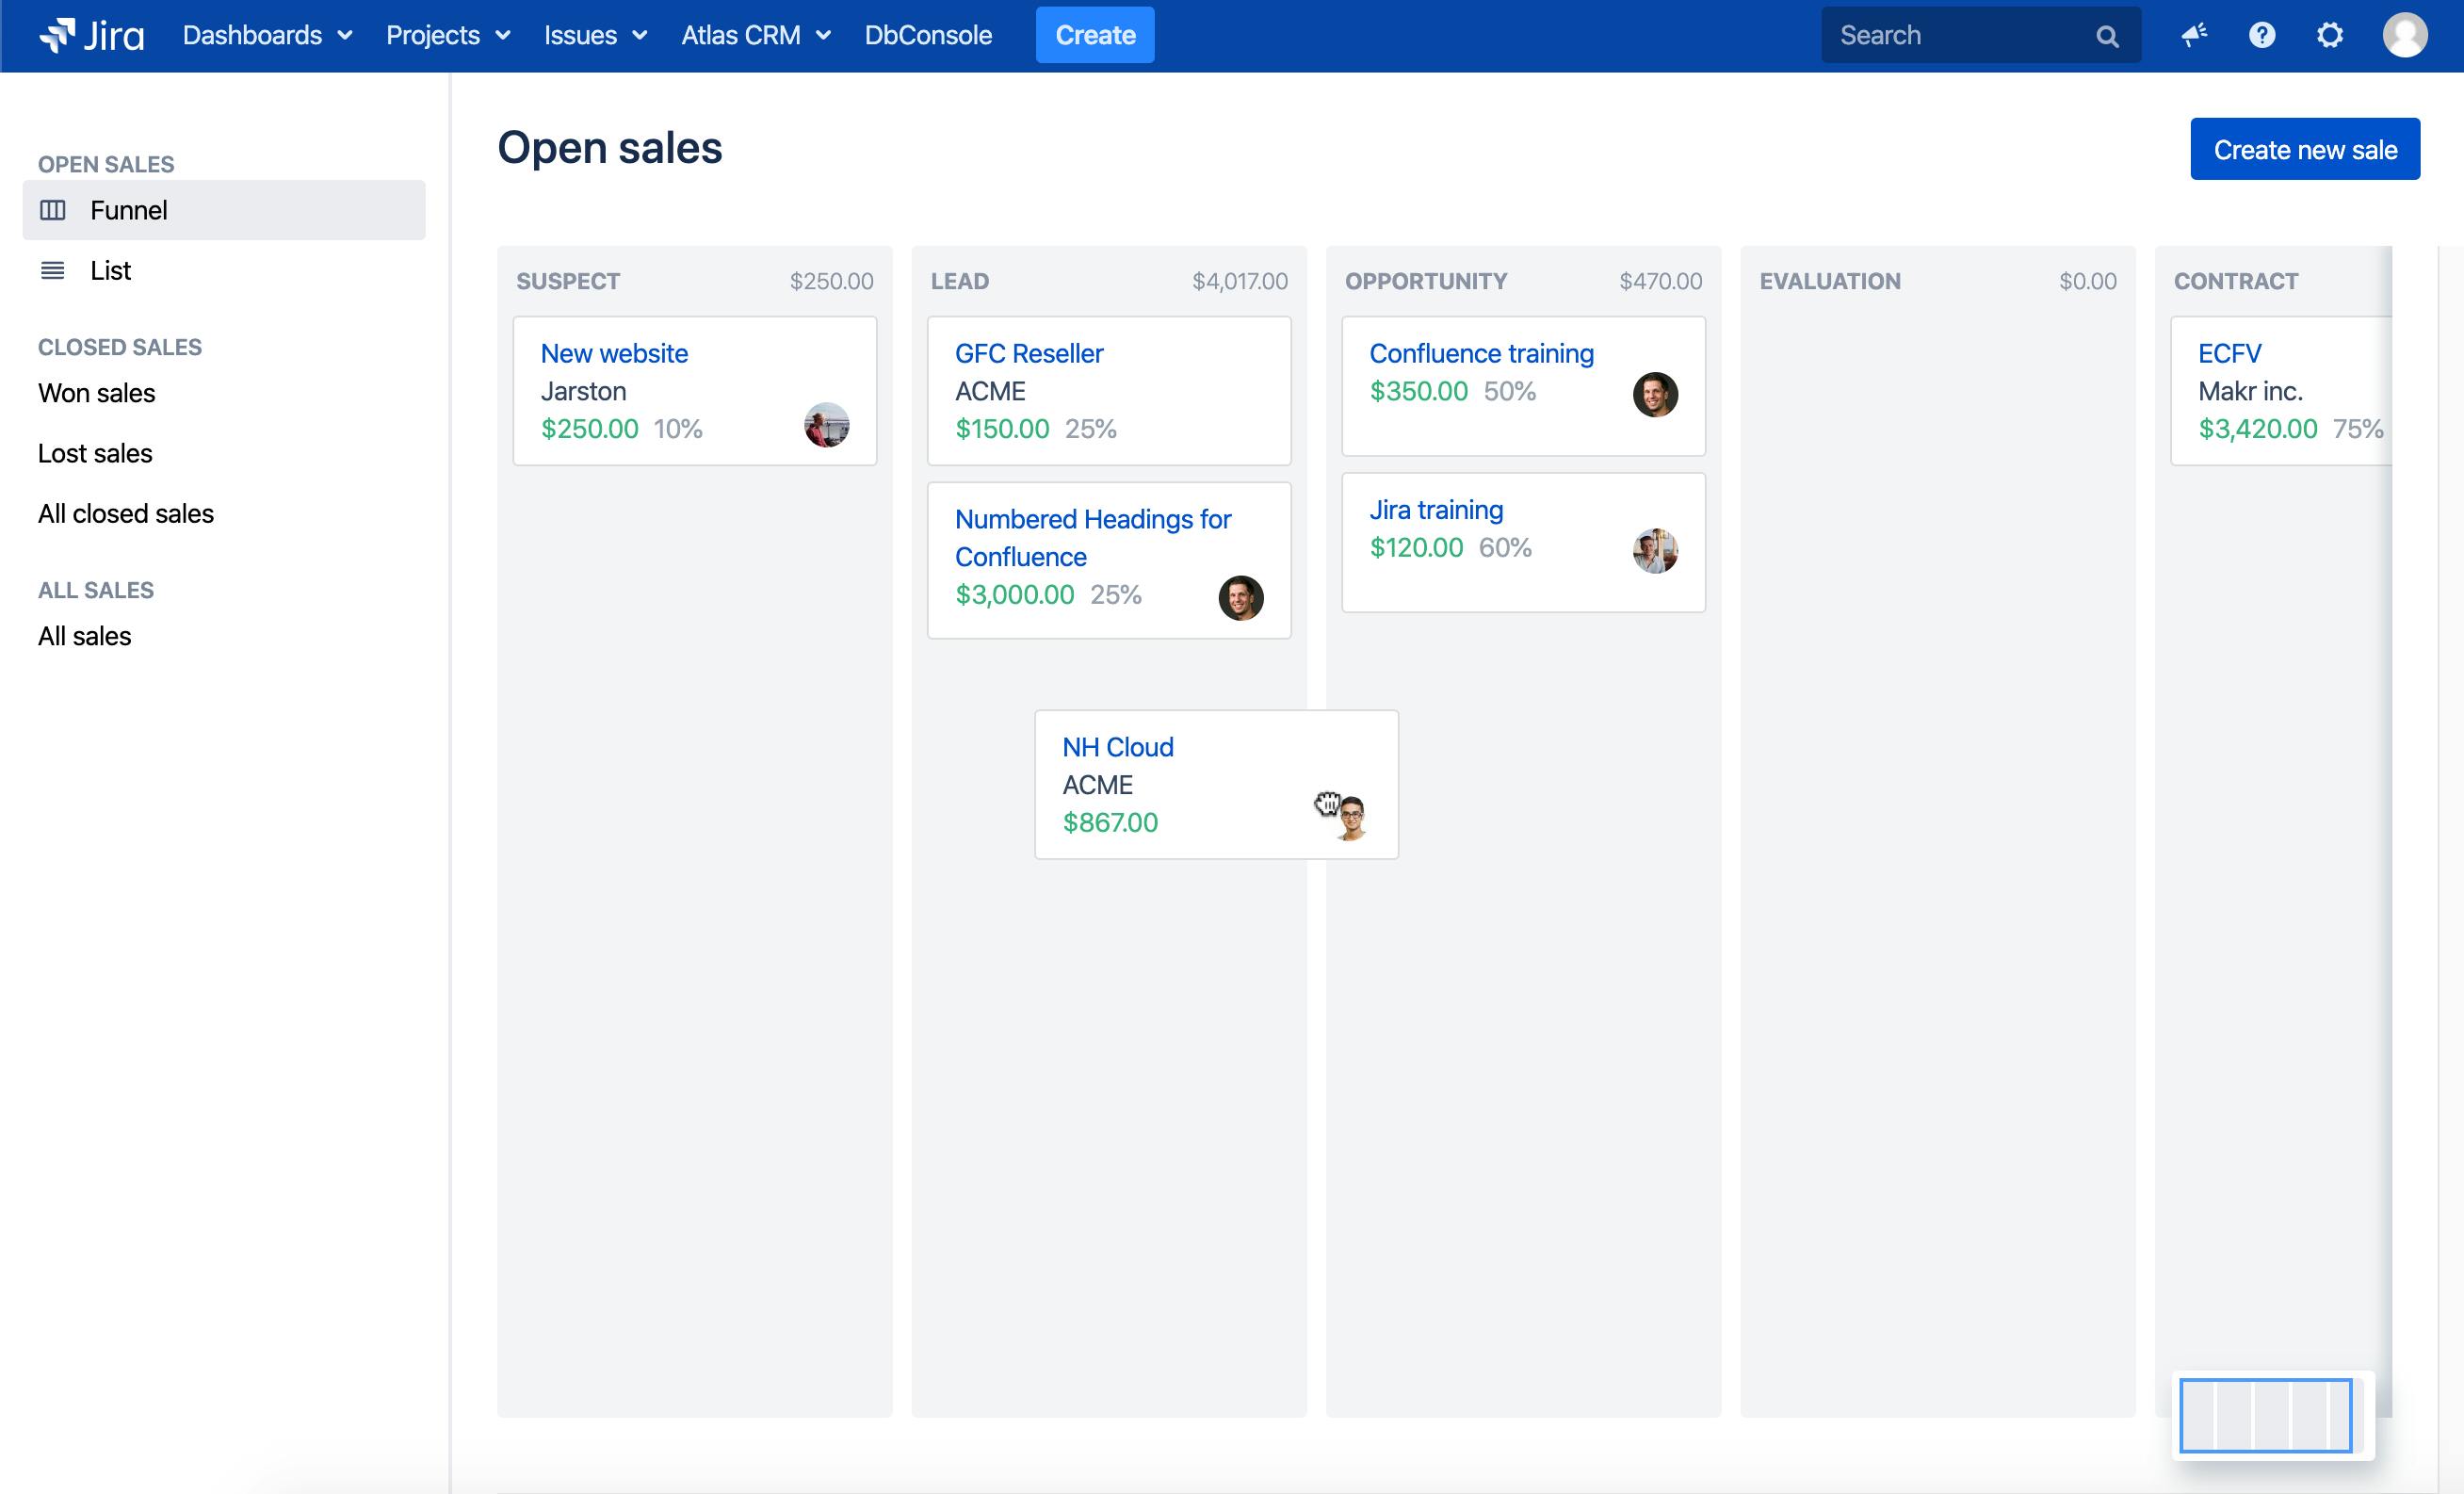The image size is (2464, 1494).
Task: Open the NH Cloud sale
Action: [1118, 747]
